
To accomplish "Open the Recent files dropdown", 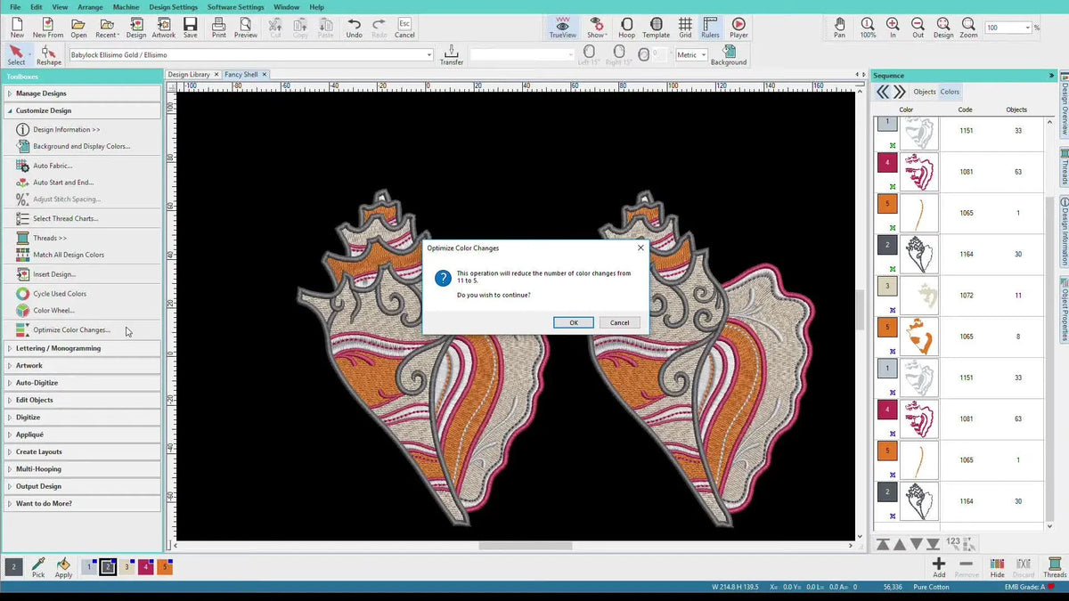I will pyautogui.click(x=107, y=28).
